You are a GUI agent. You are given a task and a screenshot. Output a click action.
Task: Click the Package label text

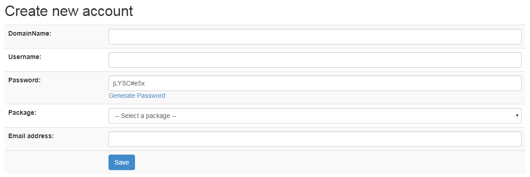click(22, 113)
